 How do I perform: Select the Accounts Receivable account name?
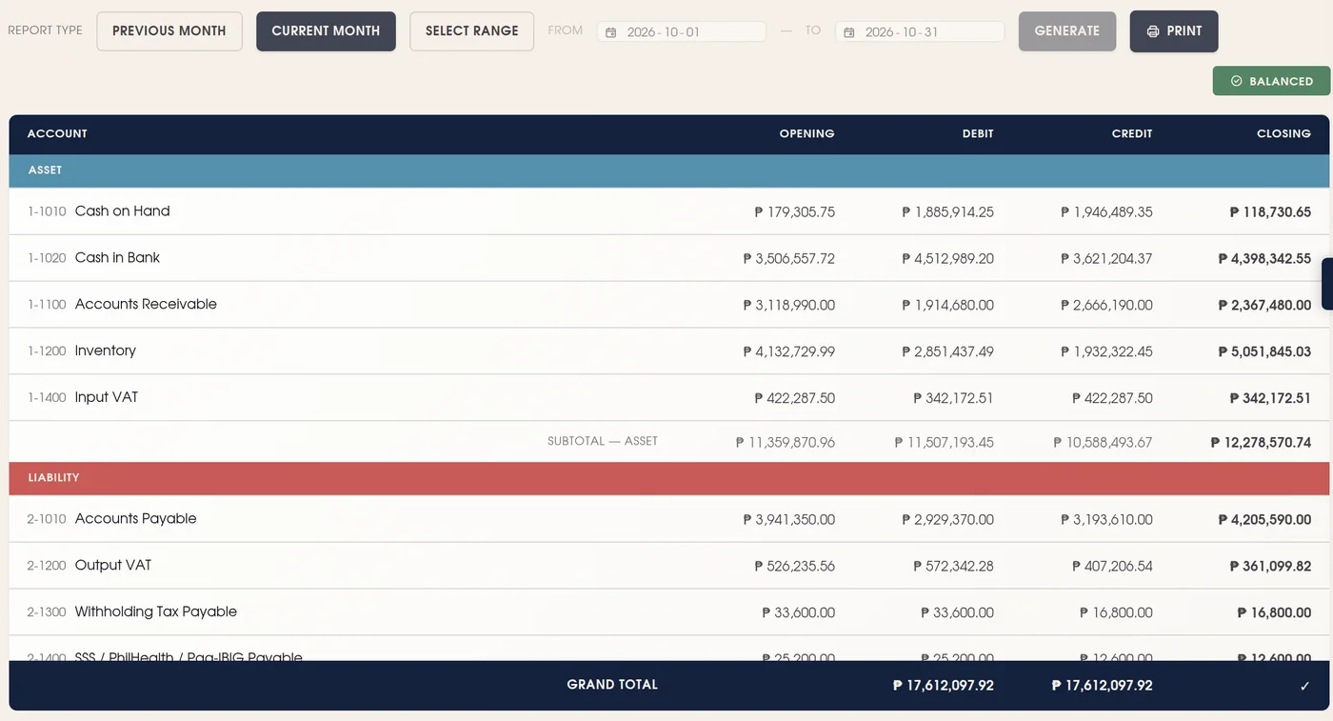tap(146, 305)
